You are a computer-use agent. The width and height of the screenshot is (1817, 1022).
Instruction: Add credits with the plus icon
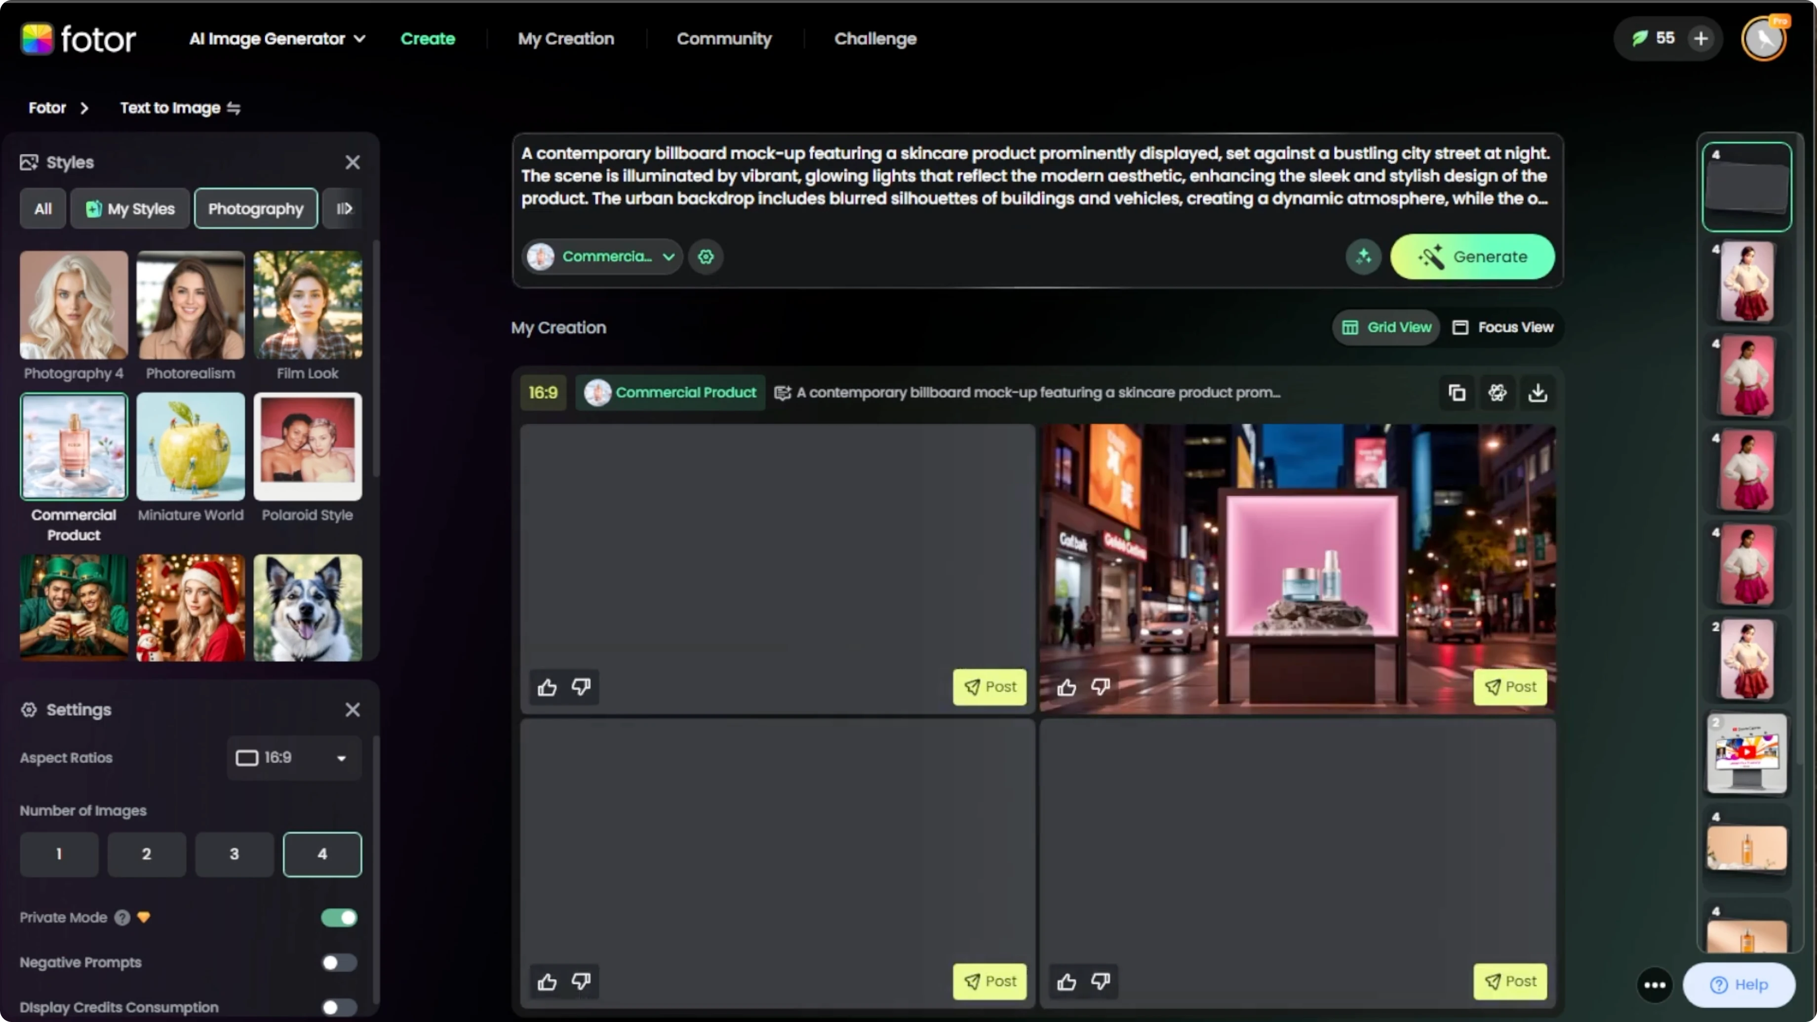pyautogui.click(x=1700, y=39)
